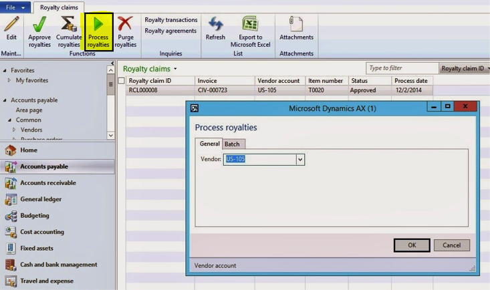This screenshot has height=290, width=490.
Task: Click Item number column header
Action: [x=327, y=81]
